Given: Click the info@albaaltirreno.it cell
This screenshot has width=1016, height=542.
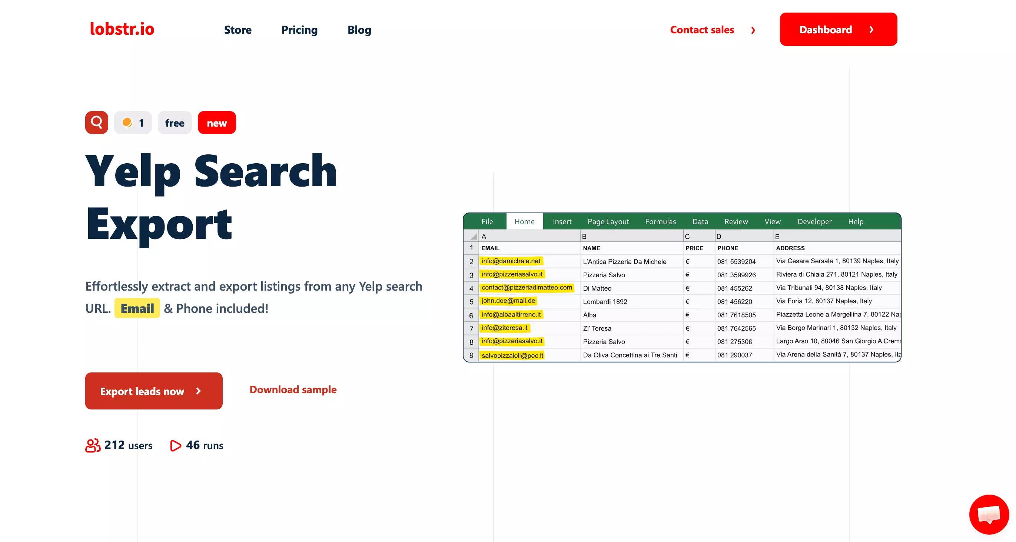Looking at the screenshot, I should (529, 315).
